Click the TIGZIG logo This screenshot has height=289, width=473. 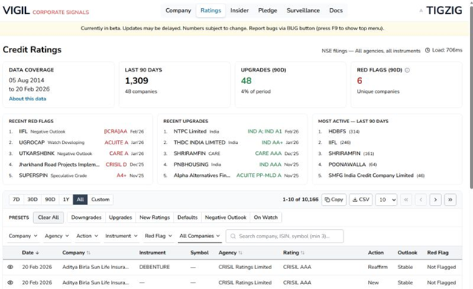[444, 10]
